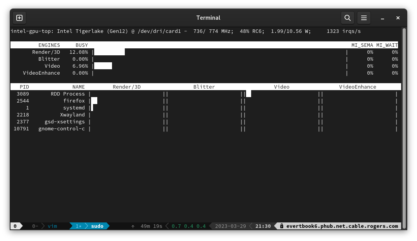417x241 pixels.
Task: Click the time 21:30
Action: pyautogui.click(x=263, y=226)
